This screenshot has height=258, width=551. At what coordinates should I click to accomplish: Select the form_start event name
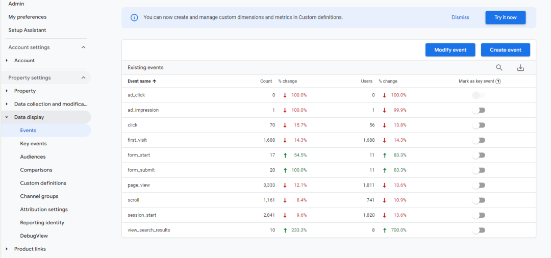click(139, 155)
